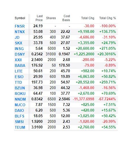Viewport: 132px width, 145px height.
Task: Open the NNDM ticker link
Action: [x=20, y=99]
